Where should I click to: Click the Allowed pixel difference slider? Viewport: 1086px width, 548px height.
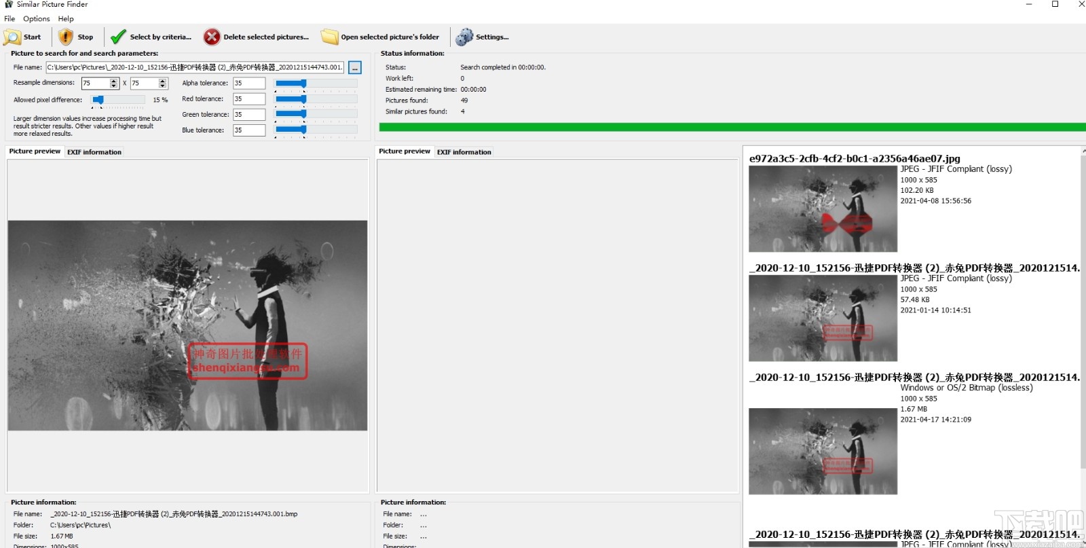118,101
